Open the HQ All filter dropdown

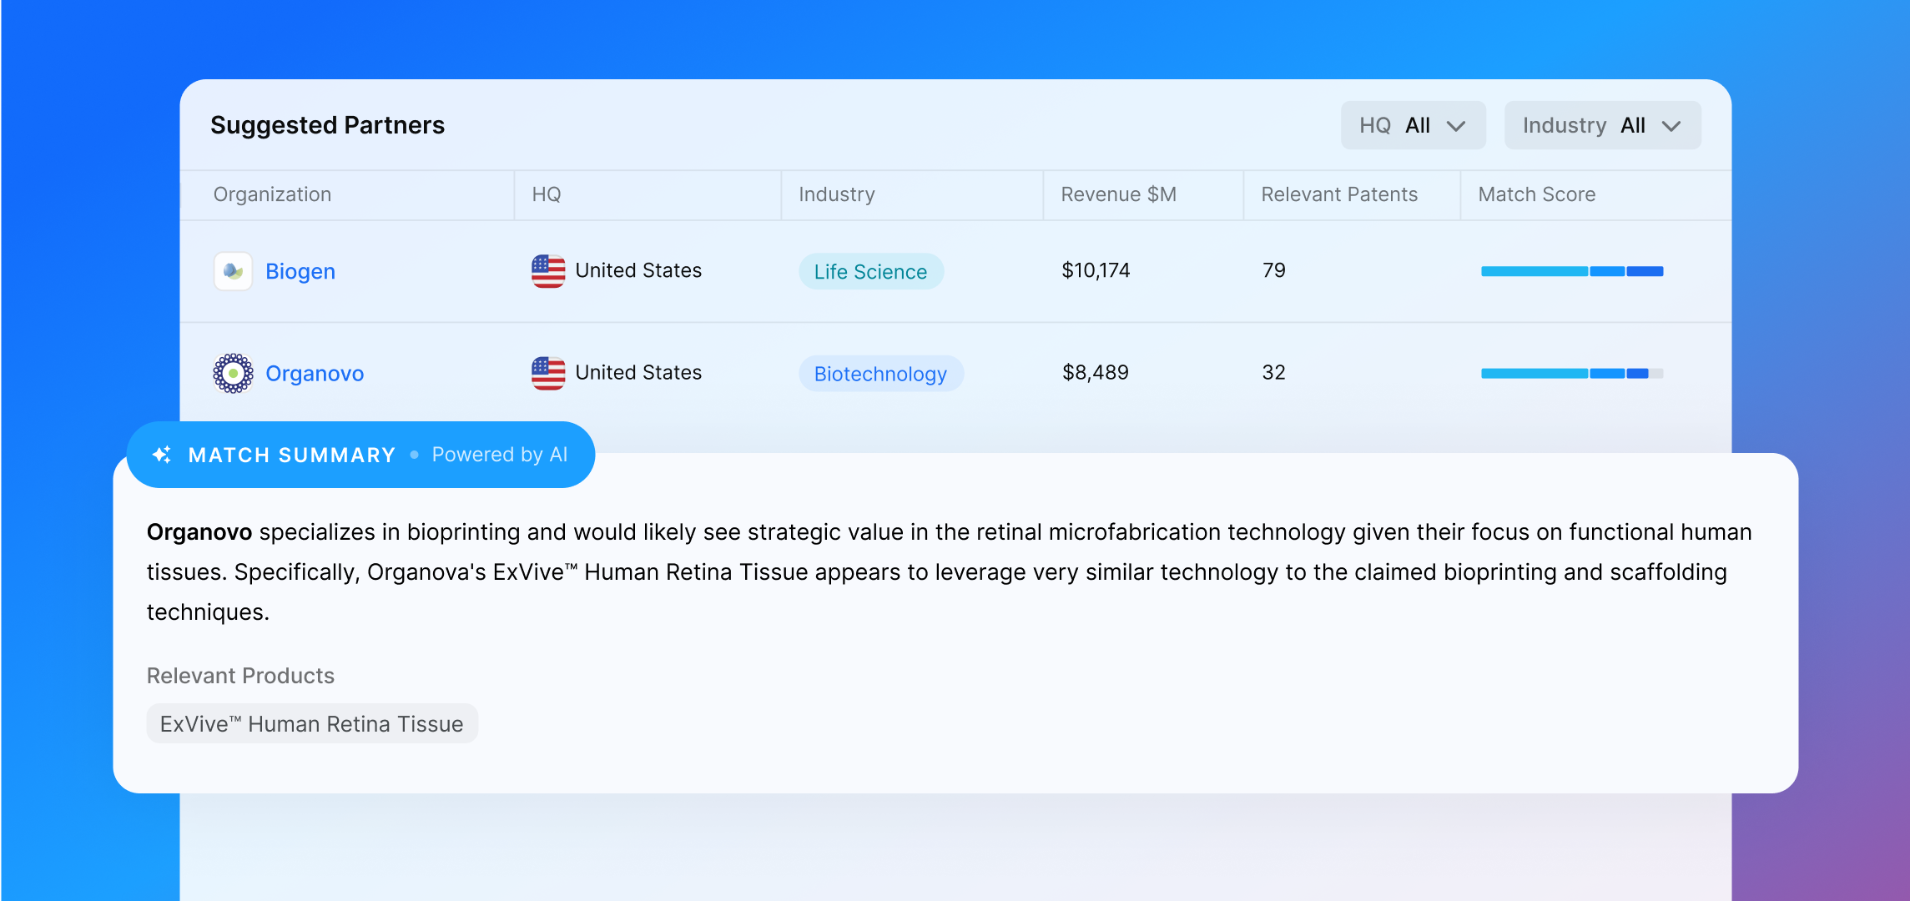(x=1413, y=125)
